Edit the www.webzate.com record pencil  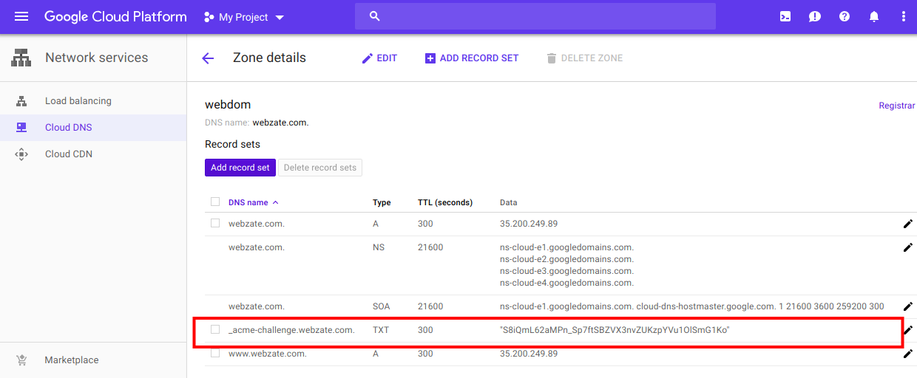point(908,354)
